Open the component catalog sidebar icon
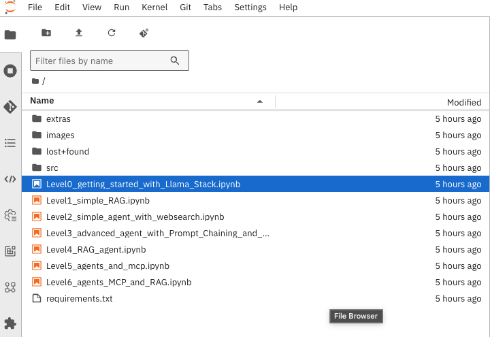490x337 pixels. [10, 251]
